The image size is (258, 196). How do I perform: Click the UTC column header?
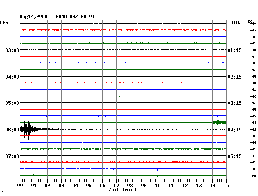coord(236,23)
